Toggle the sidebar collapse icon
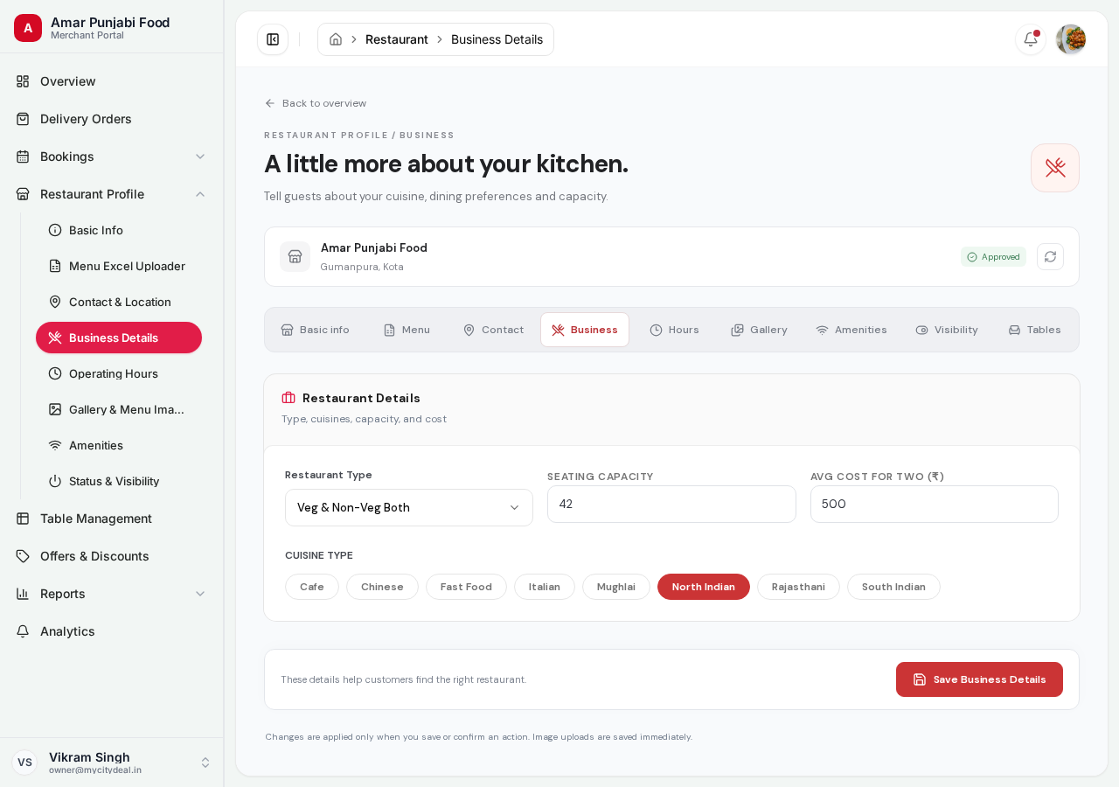 pos(273,39)
